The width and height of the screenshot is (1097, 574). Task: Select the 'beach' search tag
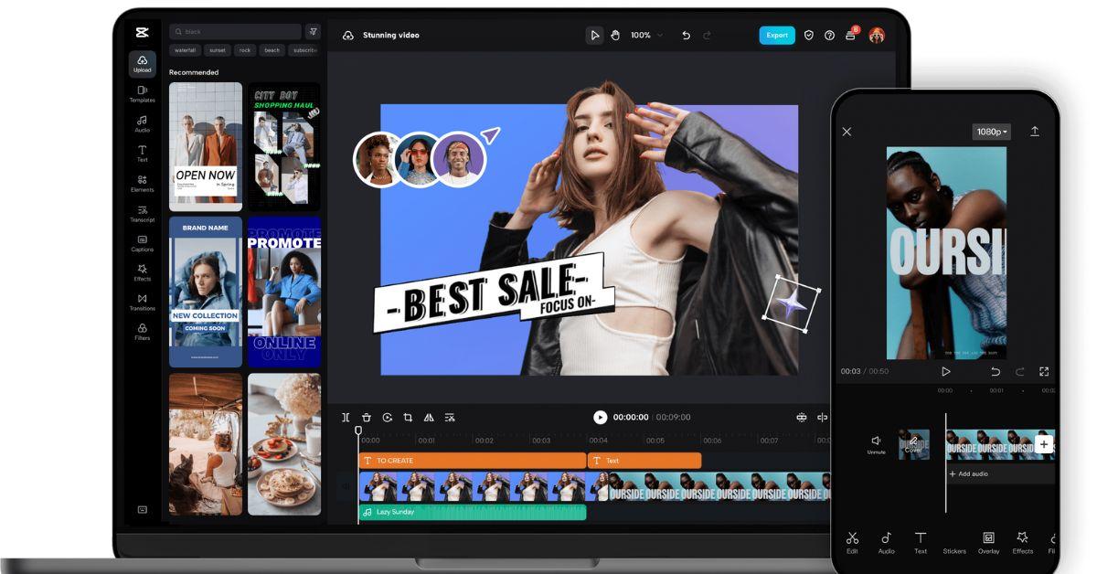point(272,50)
